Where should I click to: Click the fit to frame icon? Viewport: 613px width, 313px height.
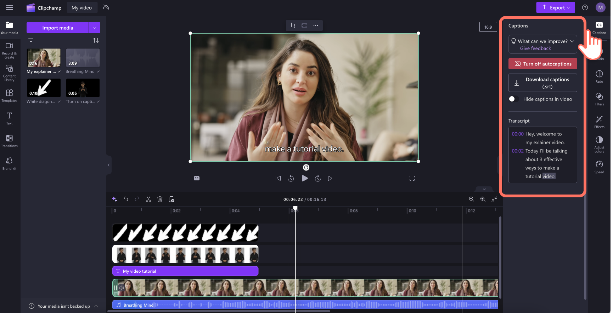pyautogui.click(x=304, y=25)
